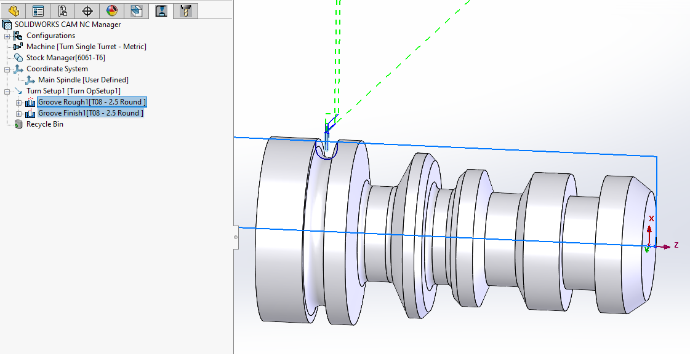Switch to the PropertyManager tab
The width and height of the screenshot is (690, 354).
(x=38, y=10)
